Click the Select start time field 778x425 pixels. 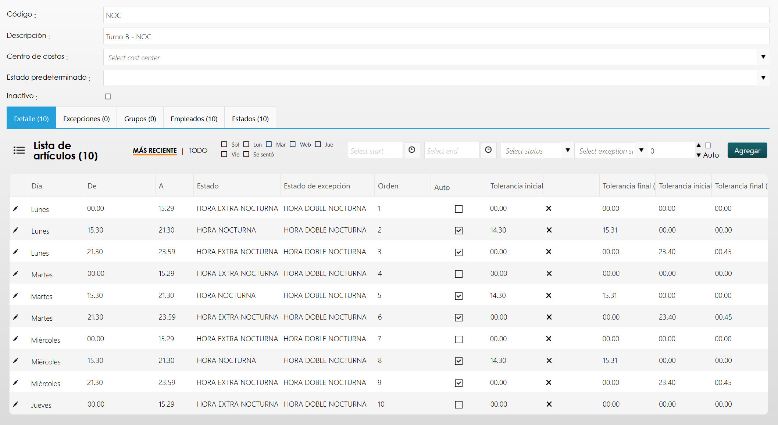375,150
